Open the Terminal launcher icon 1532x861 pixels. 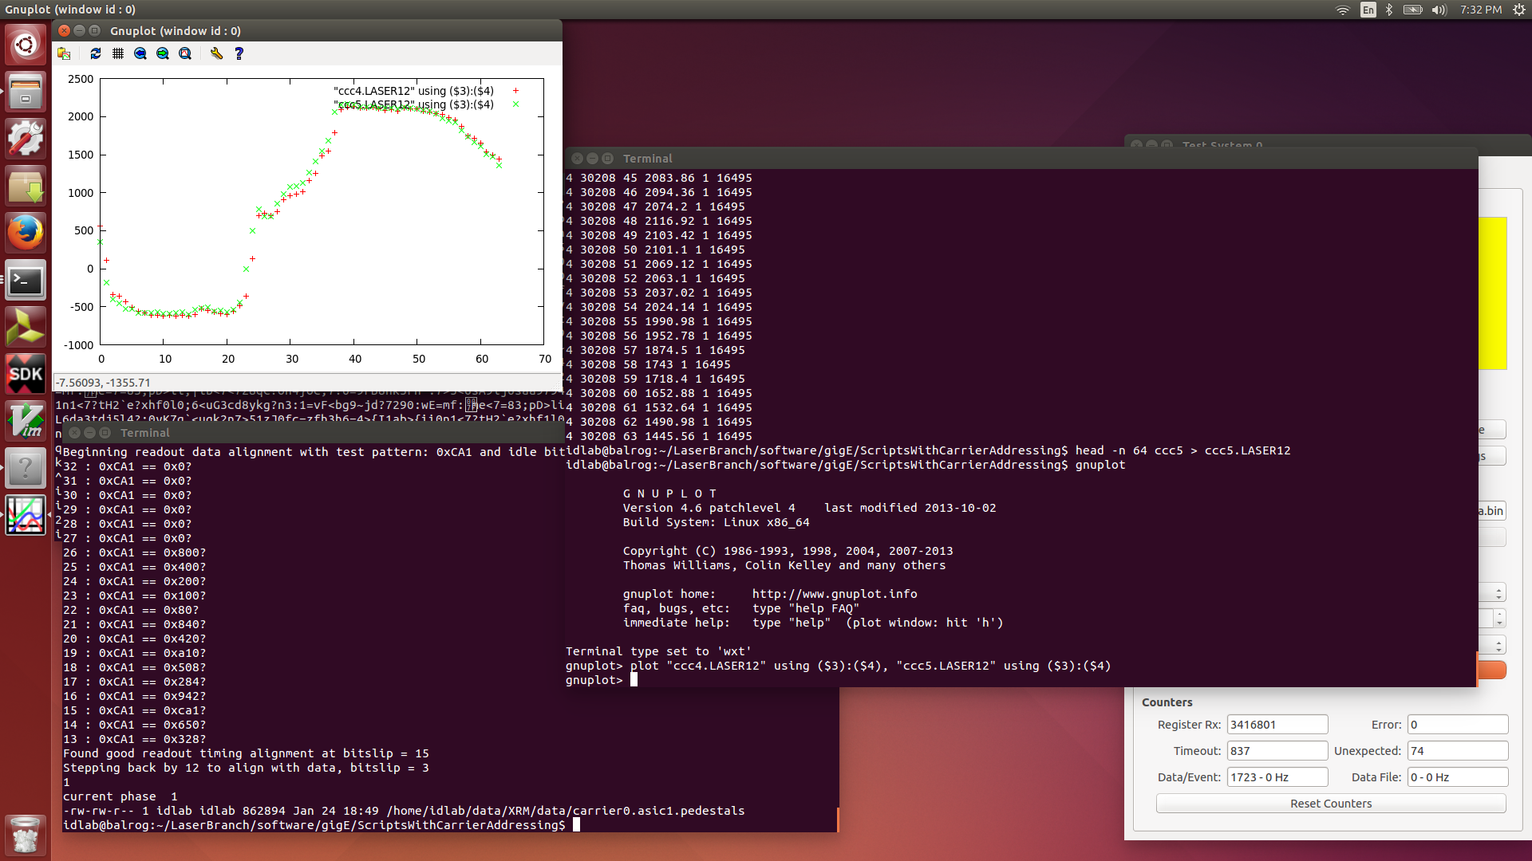26,281
